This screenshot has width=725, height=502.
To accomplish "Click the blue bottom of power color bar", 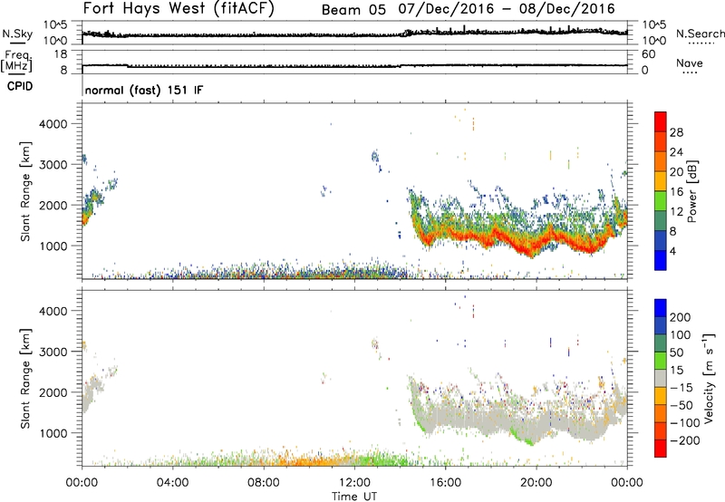I will (661, 261).
